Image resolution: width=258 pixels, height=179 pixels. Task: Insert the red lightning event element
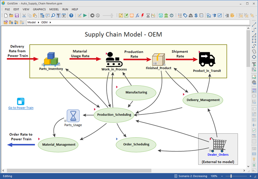(143, 15)
